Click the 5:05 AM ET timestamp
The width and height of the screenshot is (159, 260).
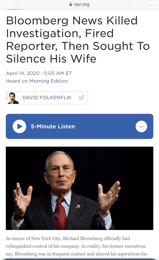point(58,73)
